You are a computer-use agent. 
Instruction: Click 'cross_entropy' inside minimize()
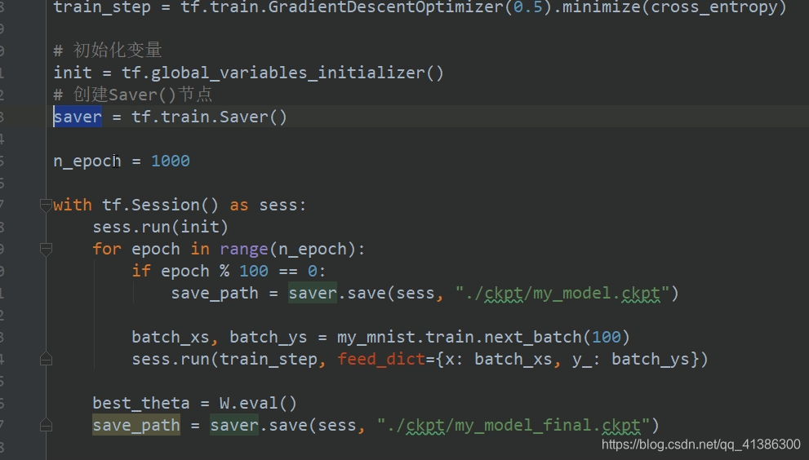pyautogui.click(x=714, y=7)
